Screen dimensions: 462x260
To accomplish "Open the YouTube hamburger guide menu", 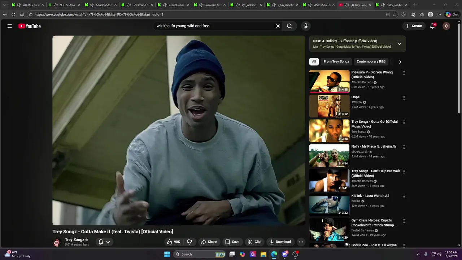I will click(x=10, y=26).
